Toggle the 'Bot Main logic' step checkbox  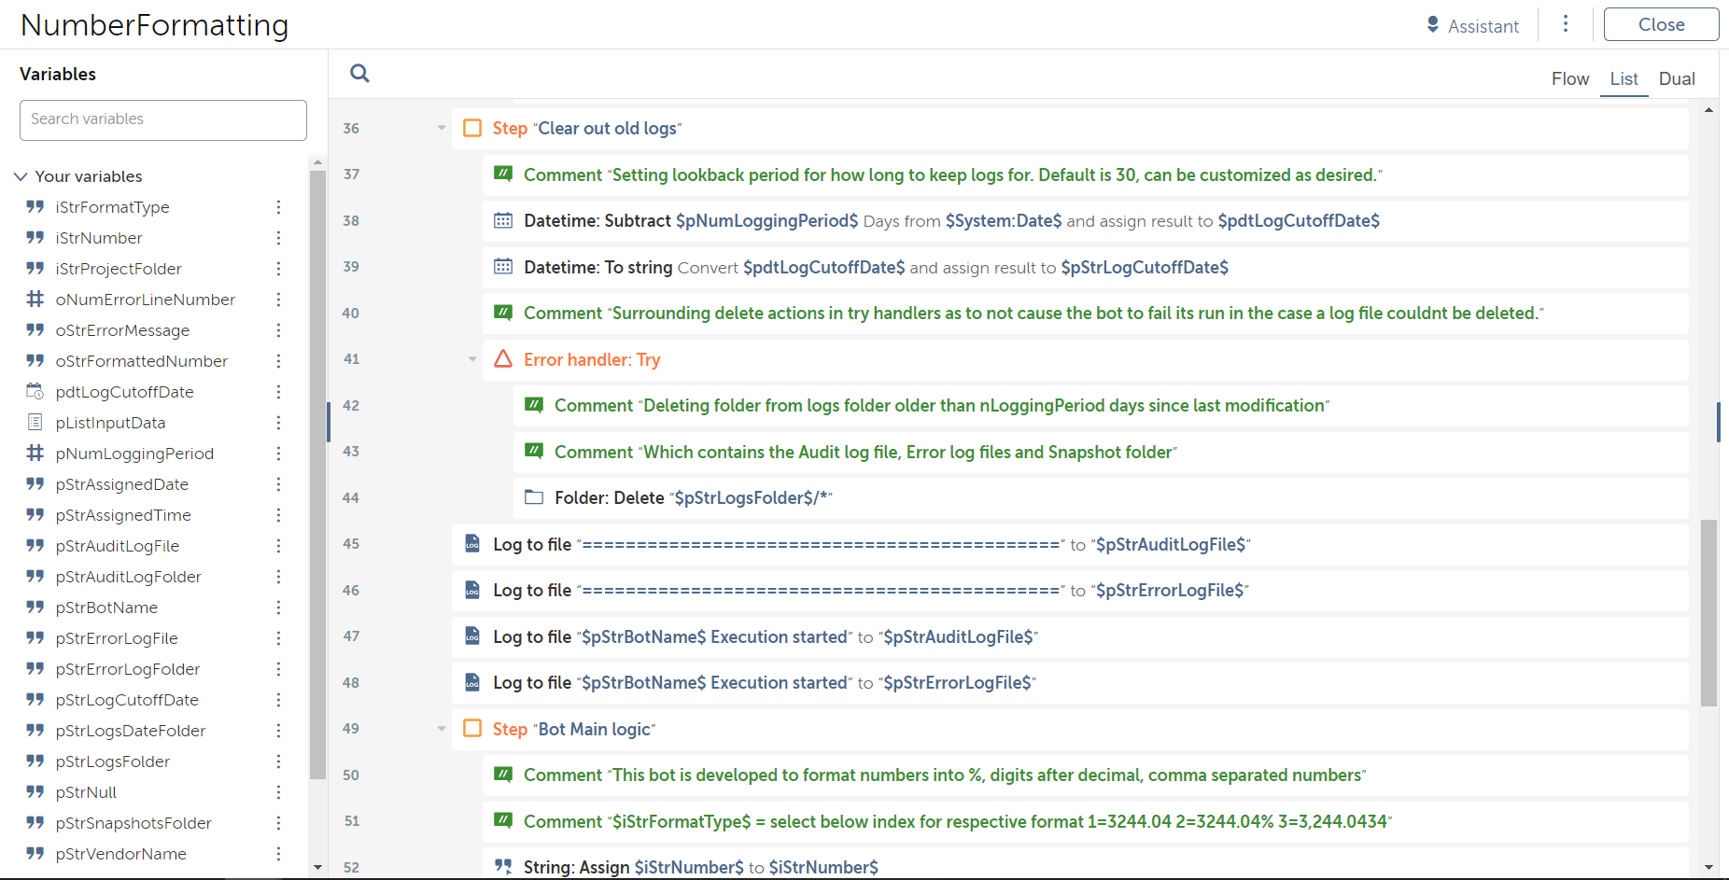tap(472, 729)
